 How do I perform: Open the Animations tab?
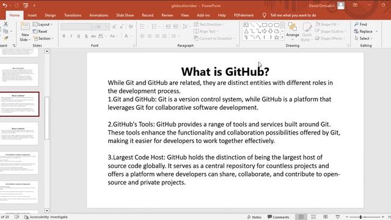point(98,15)
